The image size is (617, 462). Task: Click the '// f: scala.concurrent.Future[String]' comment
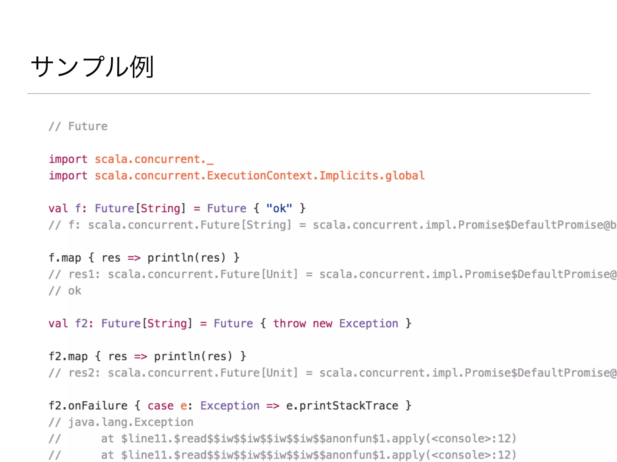click(x=333, y=225)
